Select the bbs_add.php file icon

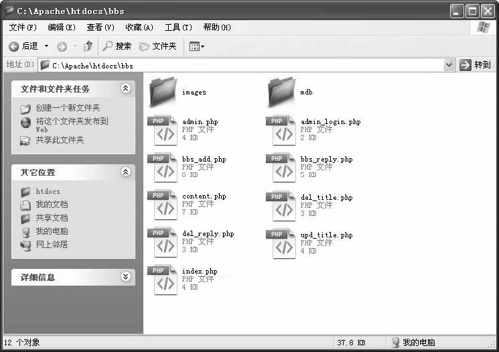click(x=163, y=168)
